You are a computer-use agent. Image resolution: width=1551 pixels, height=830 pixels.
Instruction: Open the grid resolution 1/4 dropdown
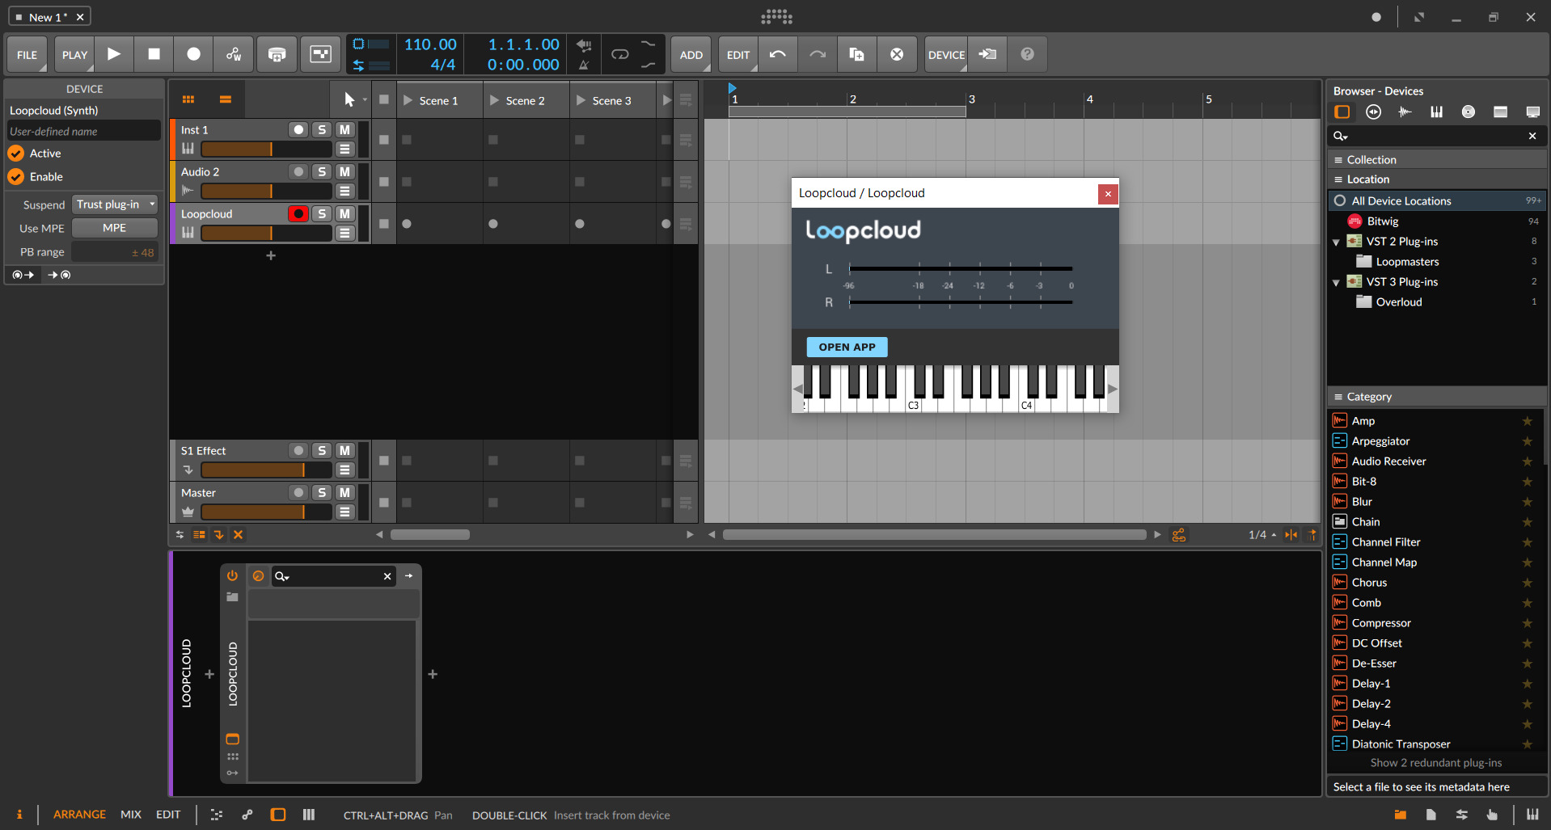pos(1262,534)
